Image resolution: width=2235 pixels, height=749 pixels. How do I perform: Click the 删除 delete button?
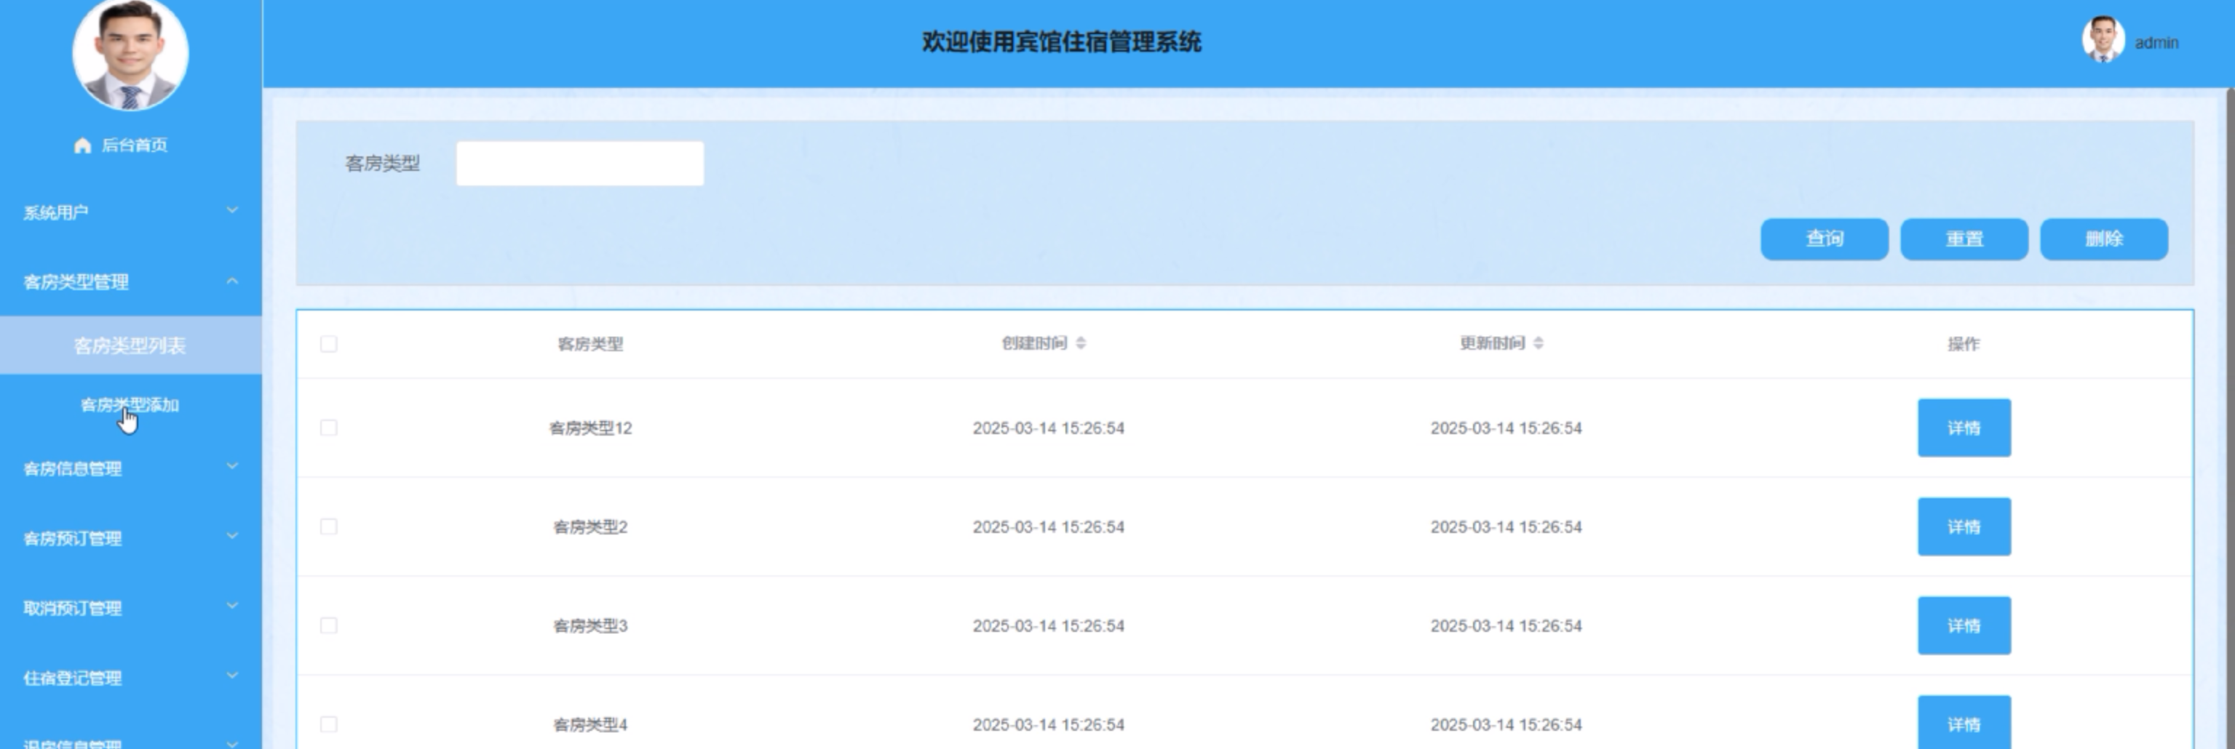[2104, 239]
